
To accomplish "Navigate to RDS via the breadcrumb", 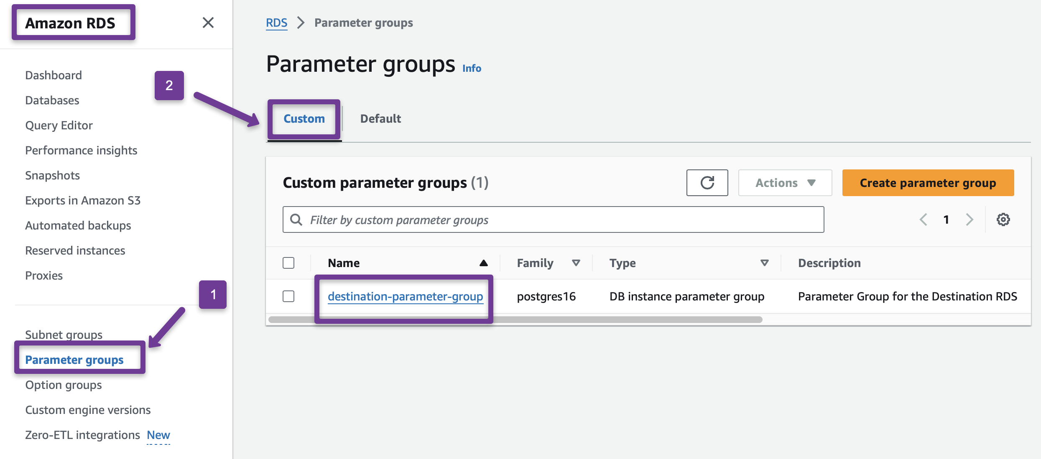I will click(276, 23).
